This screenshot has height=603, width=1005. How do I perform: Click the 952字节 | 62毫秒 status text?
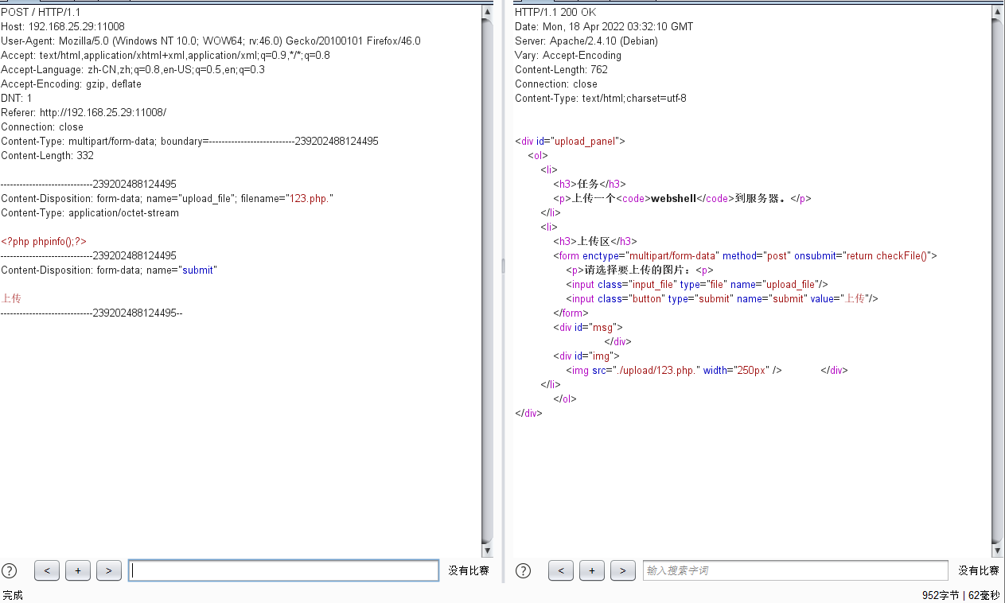(960, 595)
